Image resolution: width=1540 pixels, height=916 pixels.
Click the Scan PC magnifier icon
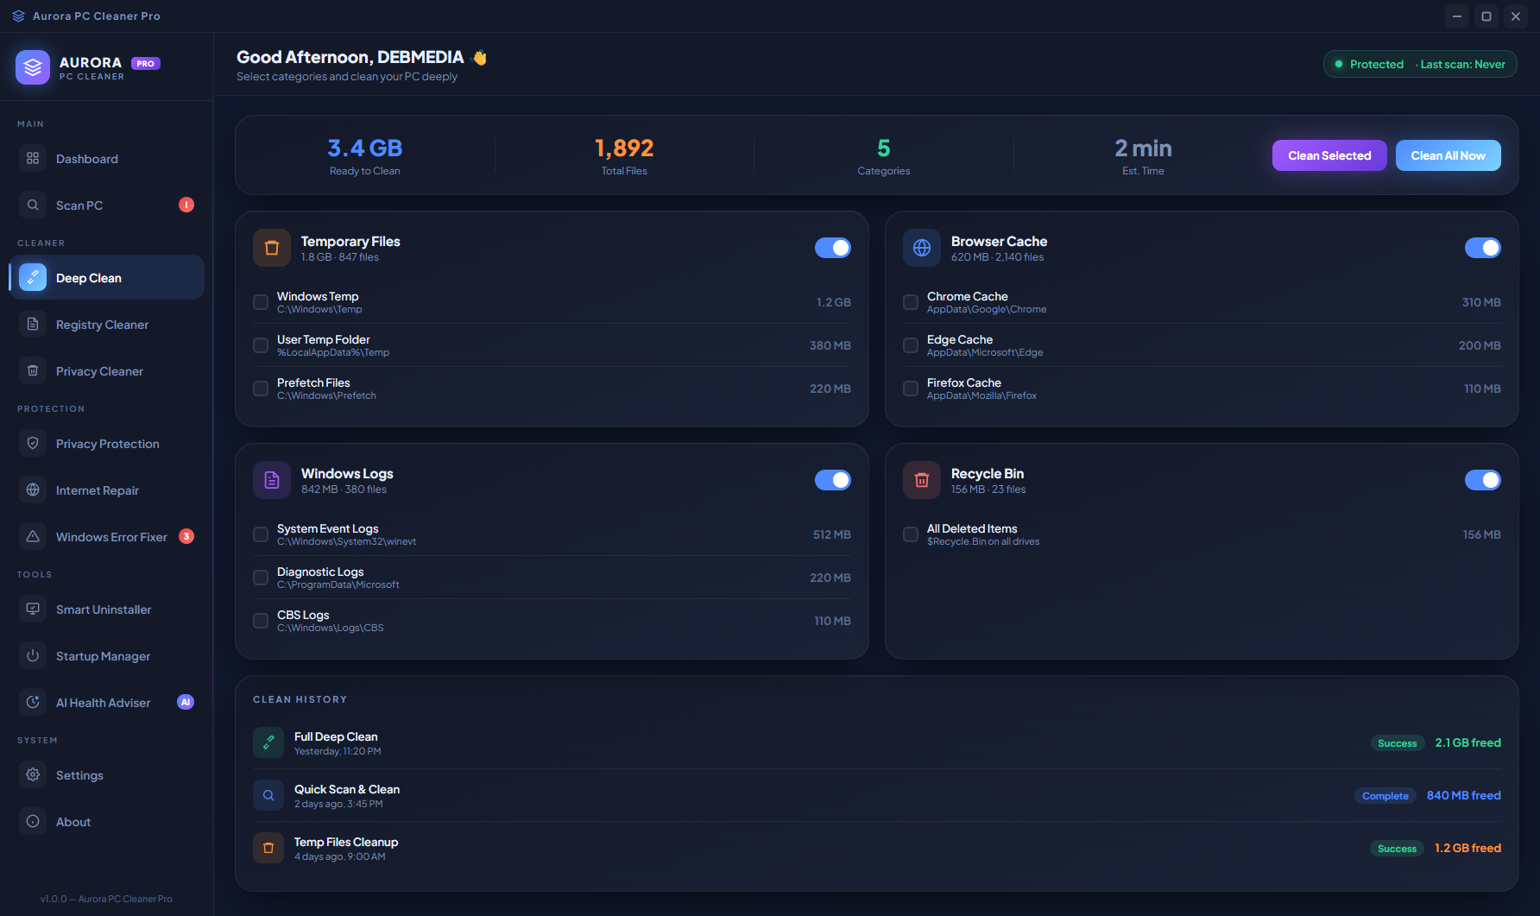pyautogui.click(x=33, y=205)
